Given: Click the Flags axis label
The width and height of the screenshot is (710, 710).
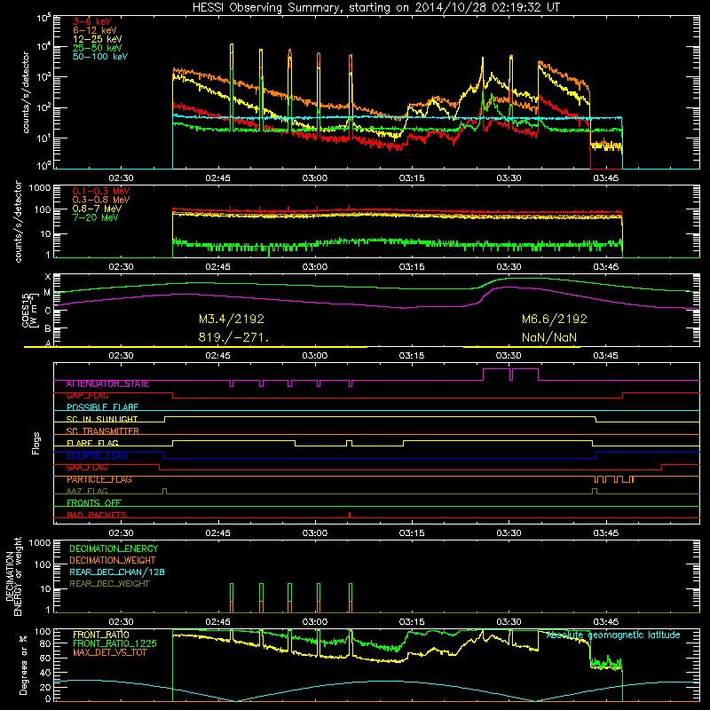Looking at the screenshot, I should [x=35, y=443].
